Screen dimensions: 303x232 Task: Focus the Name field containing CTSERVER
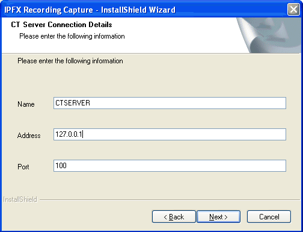170,103
